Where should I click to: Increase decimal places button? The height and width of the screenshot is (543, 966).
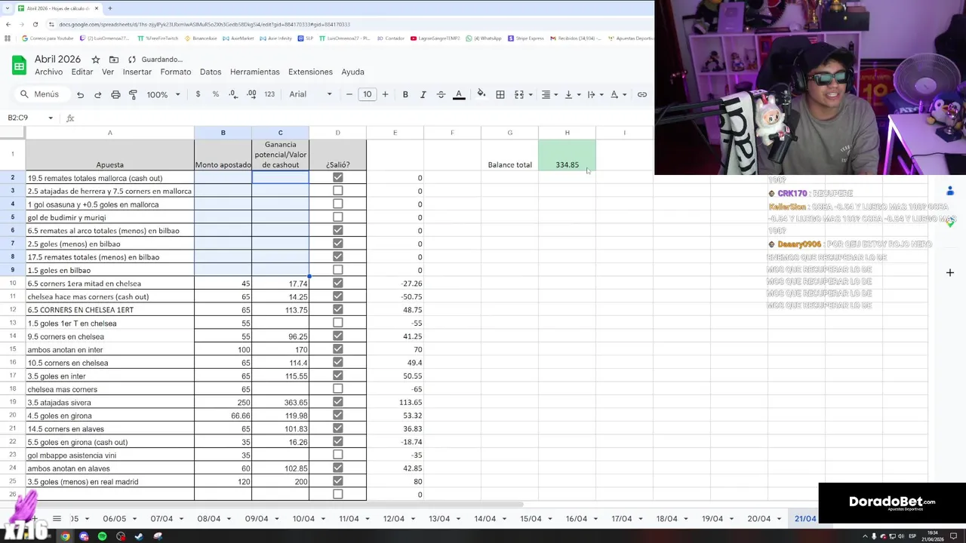pos(251,94)
